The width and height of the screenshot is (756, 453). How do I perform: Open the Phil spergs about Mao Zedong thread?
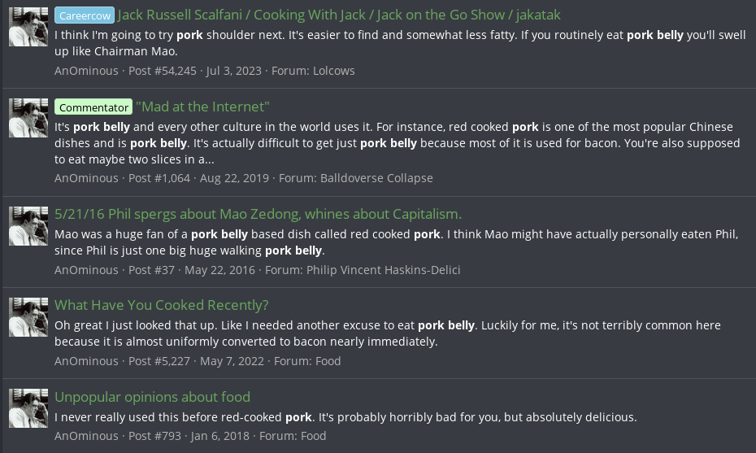258,215
